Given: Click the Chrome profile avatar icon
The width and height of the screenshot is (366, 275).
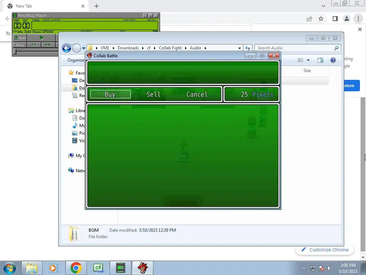Looking at the screenshot, I should pos(347,19).
